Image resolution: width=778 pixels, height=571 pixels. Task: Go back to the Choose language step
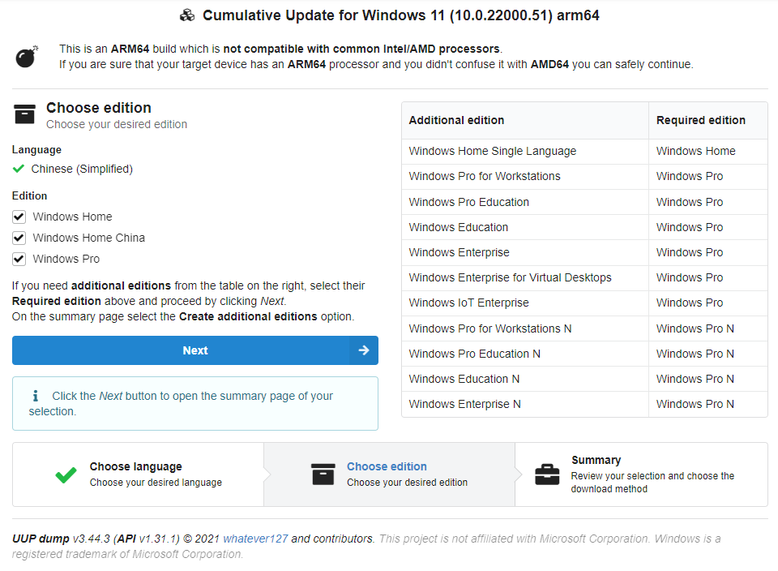tap(135, 467)
